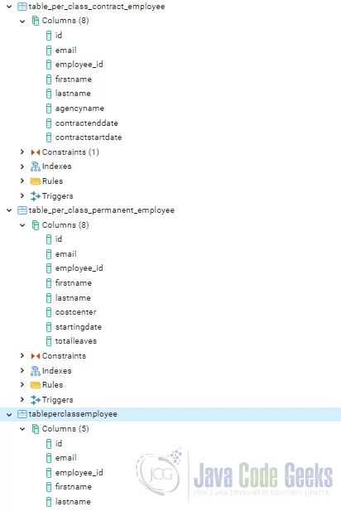Collapse Columns (5) under tableperclassemployee
The width and height of the screenshot is (341, 511).
pos(22,429)
